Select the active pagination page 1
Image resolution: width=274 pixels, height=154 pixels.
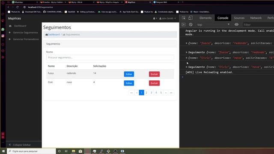point(142,92)
